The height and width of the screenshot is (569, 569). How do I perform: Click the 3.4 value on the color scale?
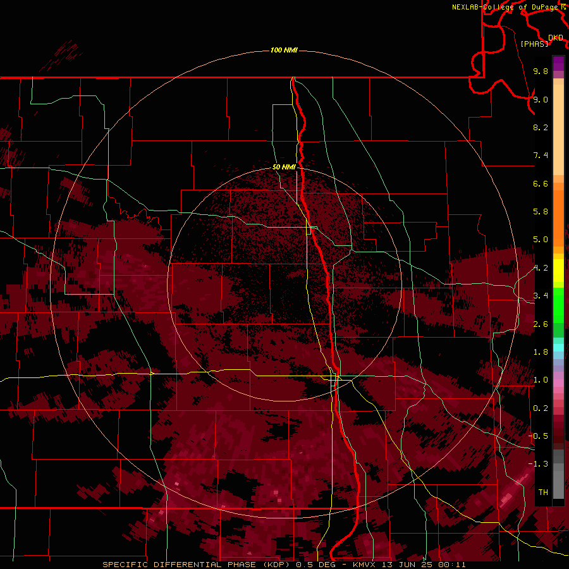coord(541,296)
